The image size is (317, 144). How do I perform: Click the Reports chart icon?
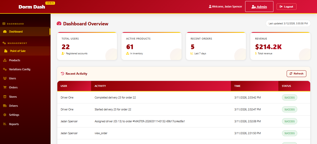pos(5,124)
